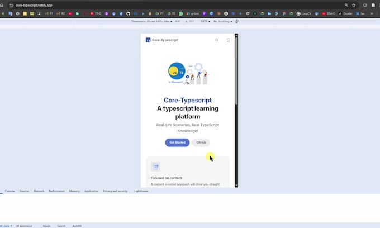The width and height of the screenshot is (380, 228).
Task: Click the Get Started button
Action: coord(177,142)
